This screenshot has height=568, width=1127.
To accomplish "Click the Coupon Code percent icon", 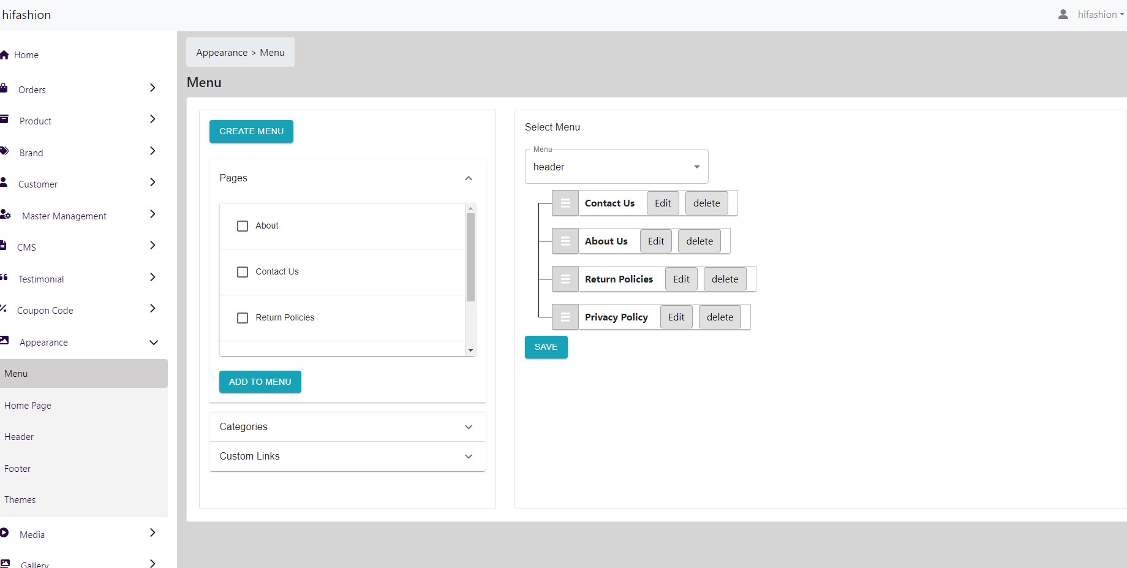I will (3, 308).
